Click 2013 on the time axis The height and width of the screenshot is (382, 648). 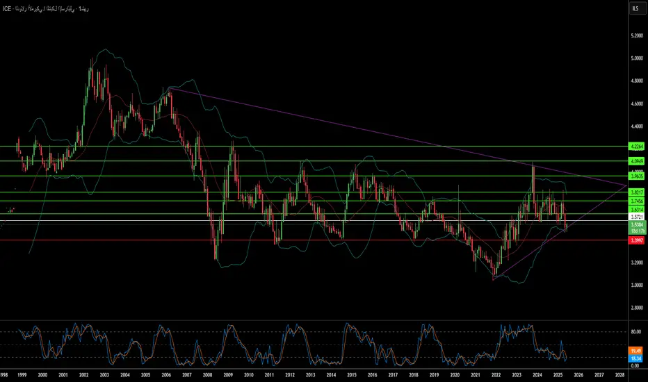310,375
